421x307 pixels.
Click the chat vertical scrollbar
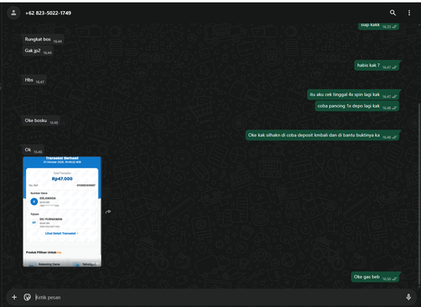tap(419, 193)
